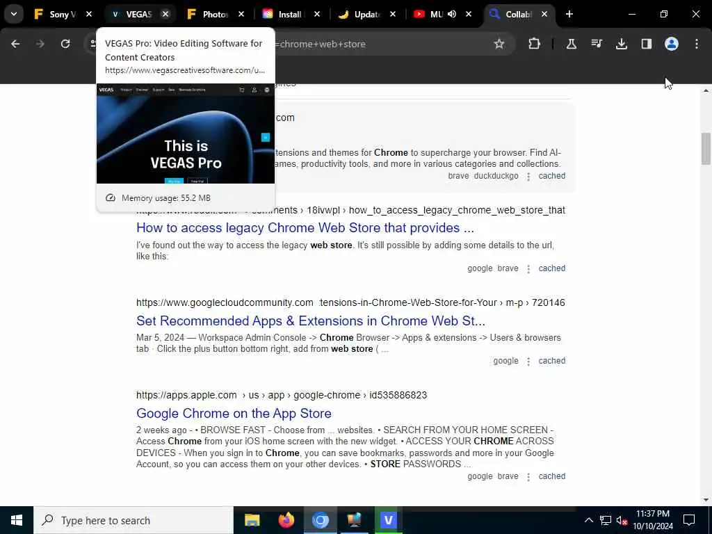Click the Windows taskbar search box
The image size is (712, 534).
(133, 520)
